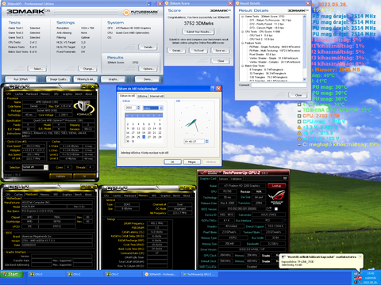This screenshot has height=285, width=381.
Task: Click Change... under Settings in 3DMark05
Action: [87, 69]
